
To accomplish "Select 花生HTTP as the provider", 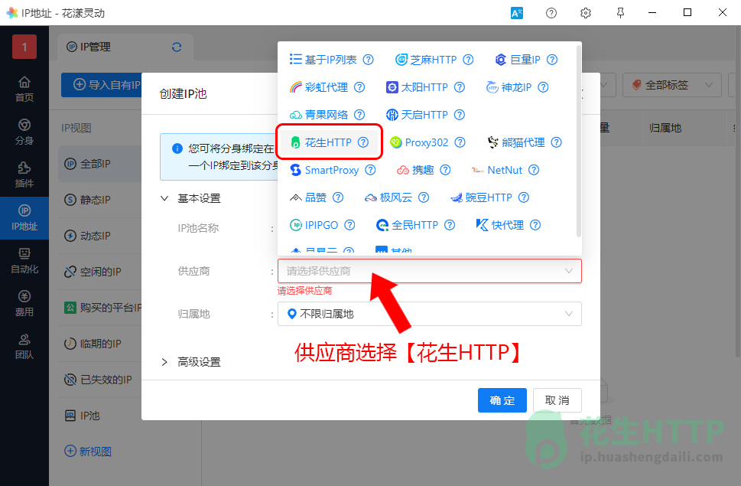I will (x=321, y=142).
